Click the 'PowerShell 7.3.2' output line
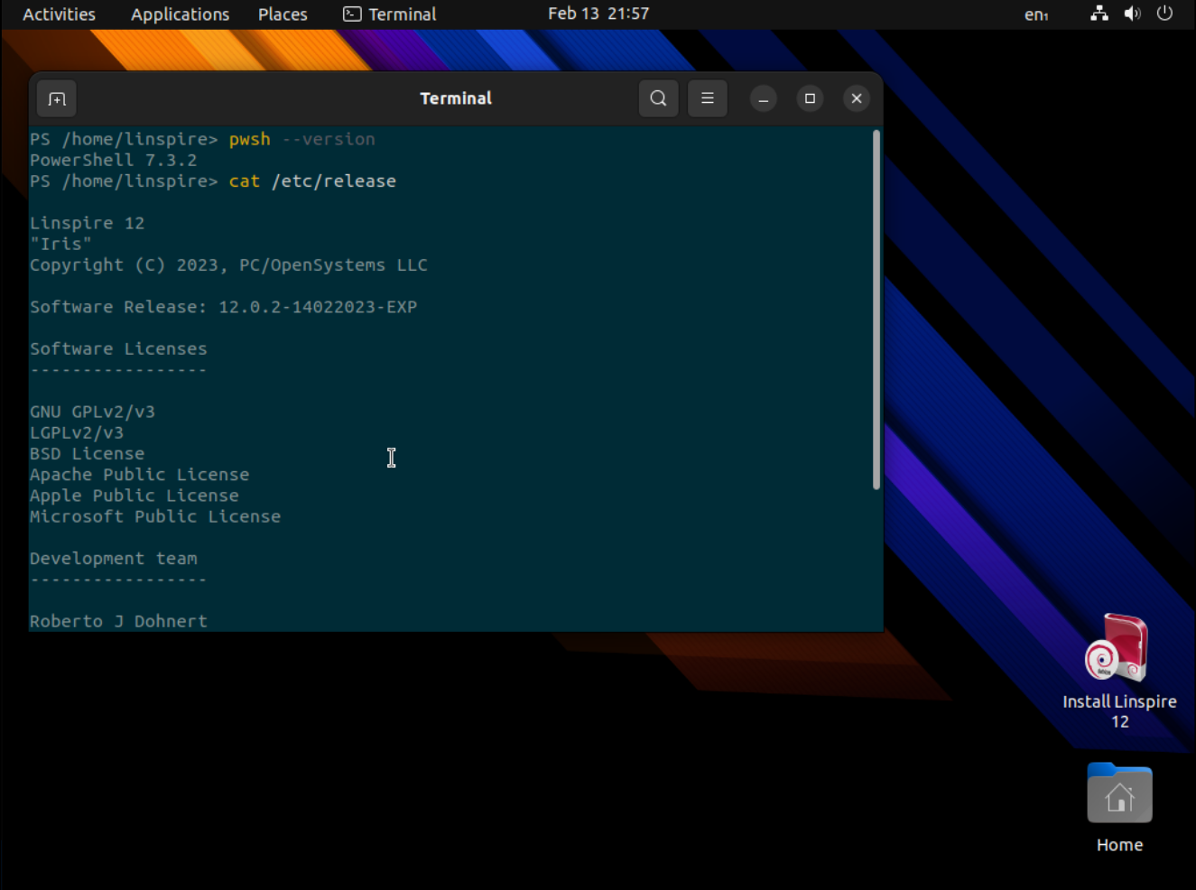1196x890 pixels. 114,160
